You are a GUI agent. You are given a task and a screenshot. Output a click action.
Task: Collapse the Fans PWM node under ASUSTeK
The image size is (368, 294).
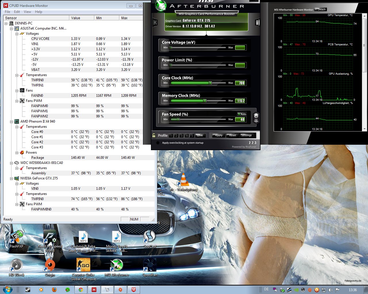pos(17,101)
